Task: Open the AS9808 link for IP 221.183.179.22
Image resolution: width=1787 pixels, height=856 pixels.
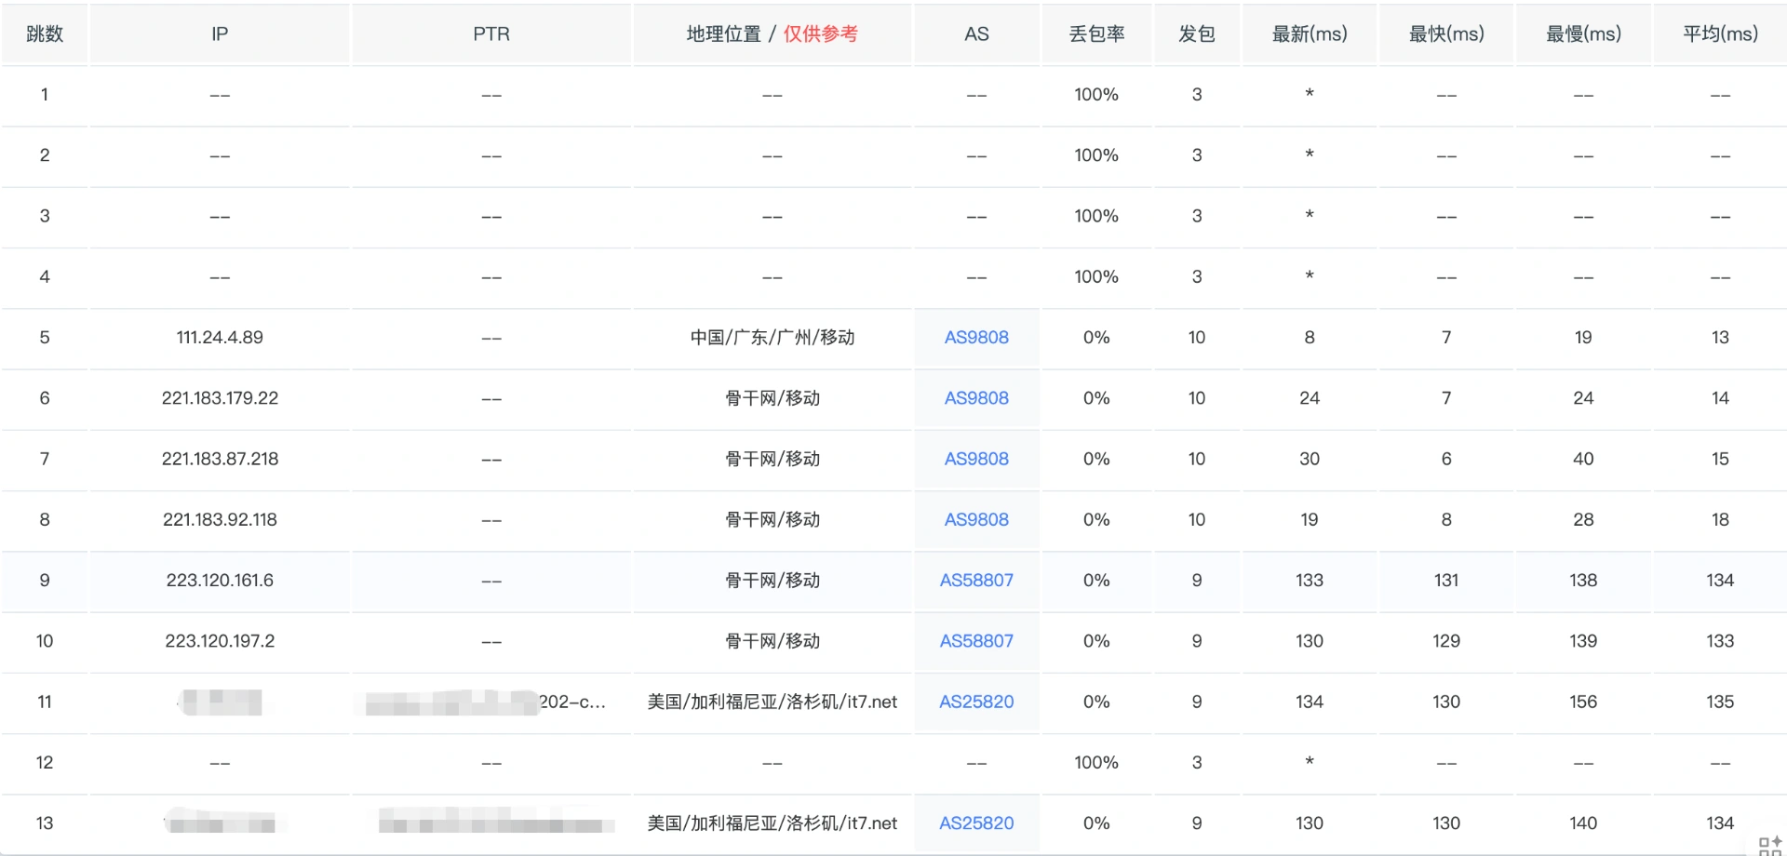Action: click(x=975, y=398)
